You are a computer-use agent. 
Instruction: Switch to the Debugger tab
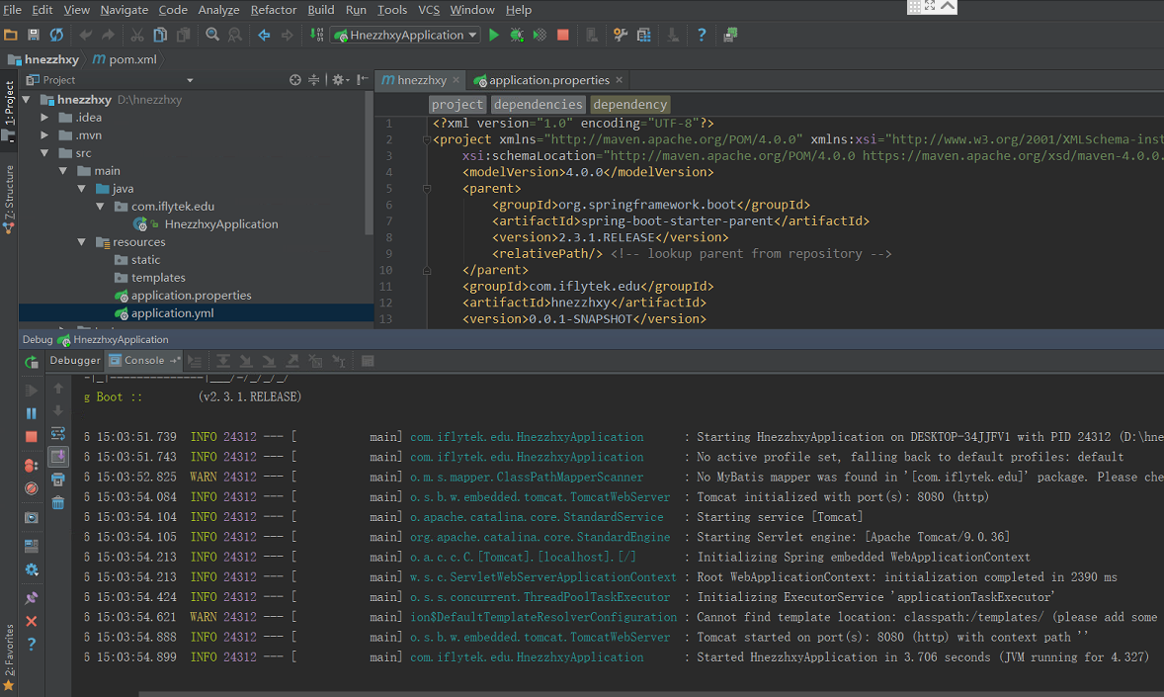75,361
